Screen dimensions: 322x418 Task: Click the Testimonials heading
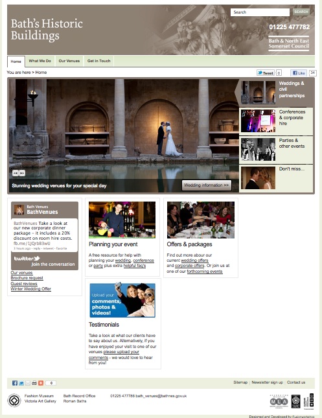(104, 325)
